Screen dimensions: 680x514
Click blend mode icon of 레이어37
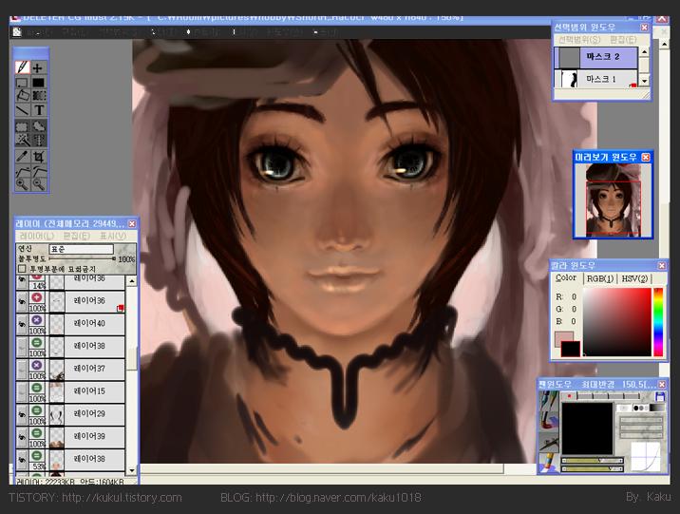[37, 365]
